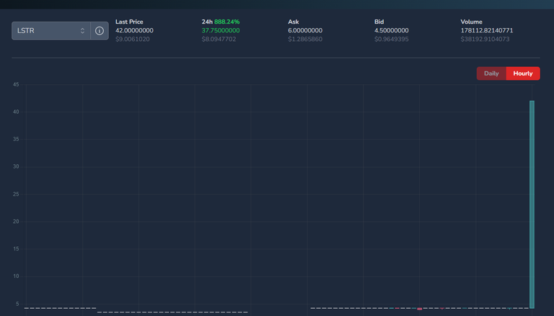This screenshot has height=316, width=554.
Task: Click the USD bid value $0.9649395
Action: [392, 39]
